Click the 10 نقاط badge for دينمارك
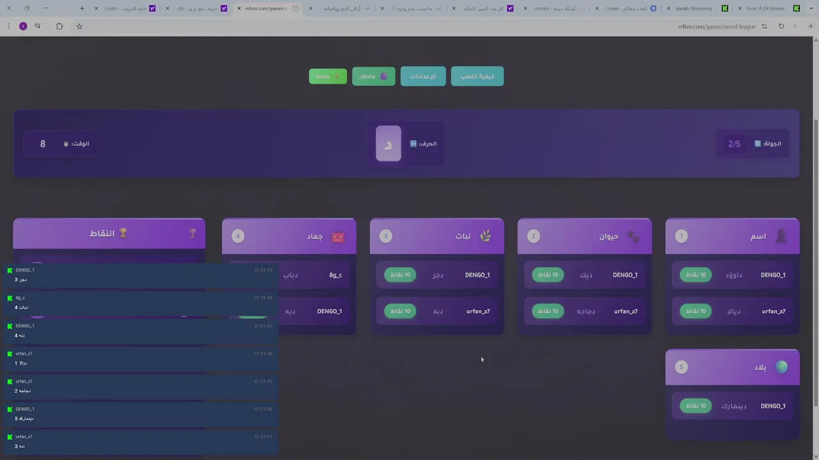 pos(696,406)
